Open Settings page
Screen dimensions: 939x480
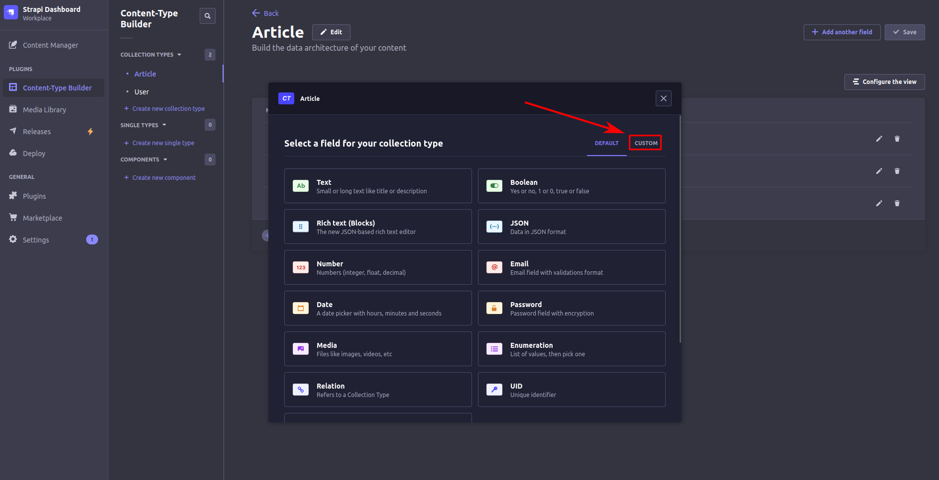[x=36, y=240]
